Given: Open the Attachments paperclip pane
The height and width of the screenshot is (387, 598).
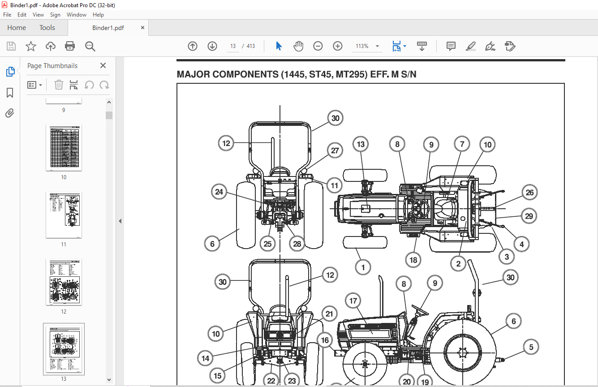Looking at the screenshot, I should pyautogui.click(x=10, y=113).
